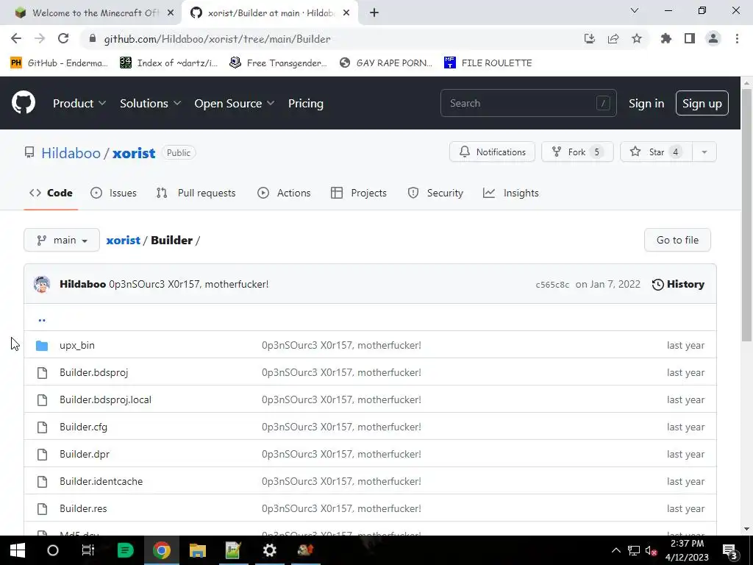The height and width of the screenshot is (565, 753).
Task: Open the Projects tab
Action: pyautogui.click(x=359, y=193)
